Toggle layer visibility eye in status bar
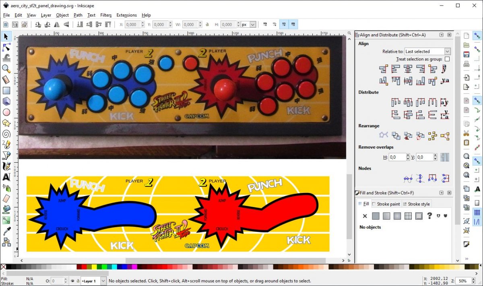 [x=72, y=281]
